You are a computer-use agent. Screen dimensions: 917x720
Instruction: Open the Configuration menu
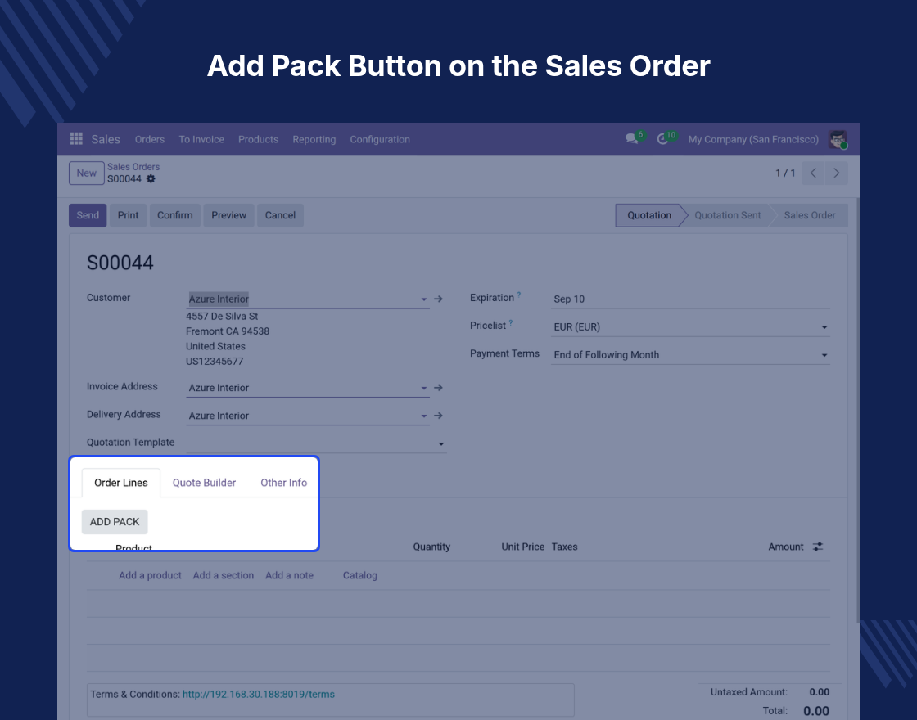[380, 139]
